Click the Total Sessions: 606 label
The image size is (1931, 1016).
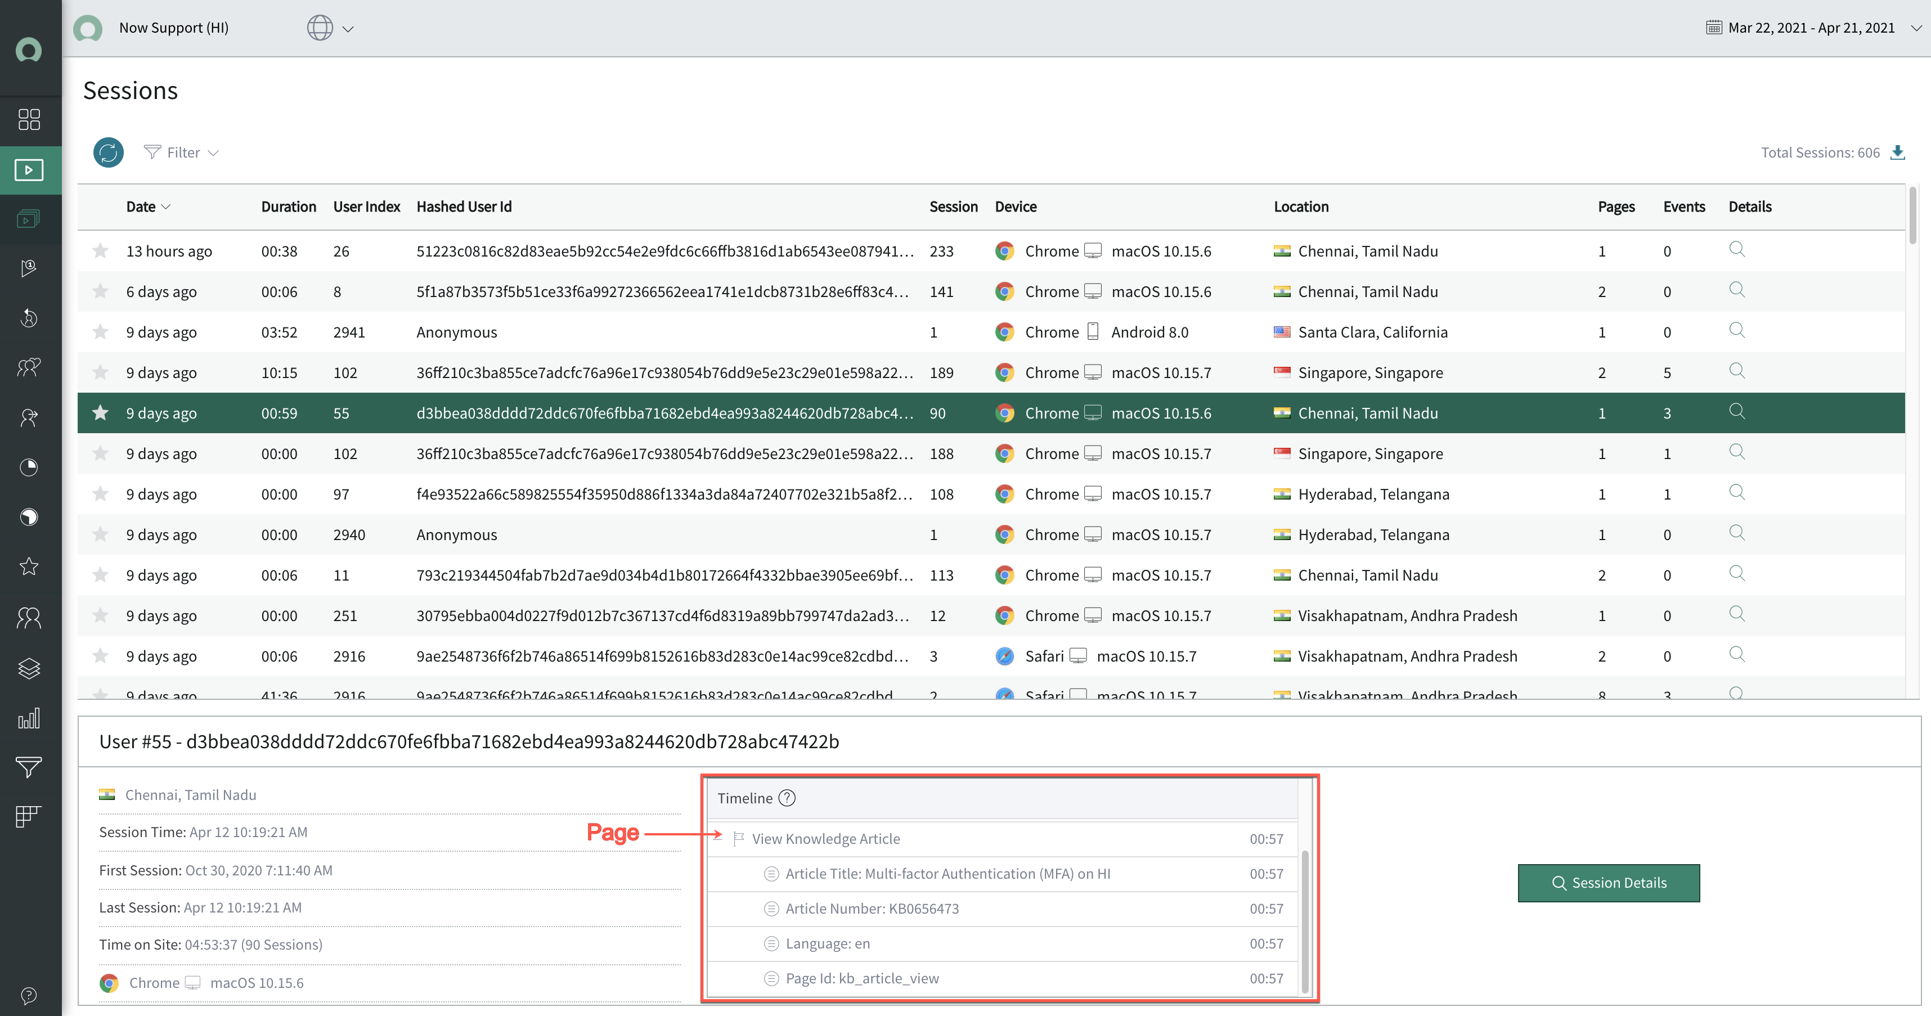1820,153
